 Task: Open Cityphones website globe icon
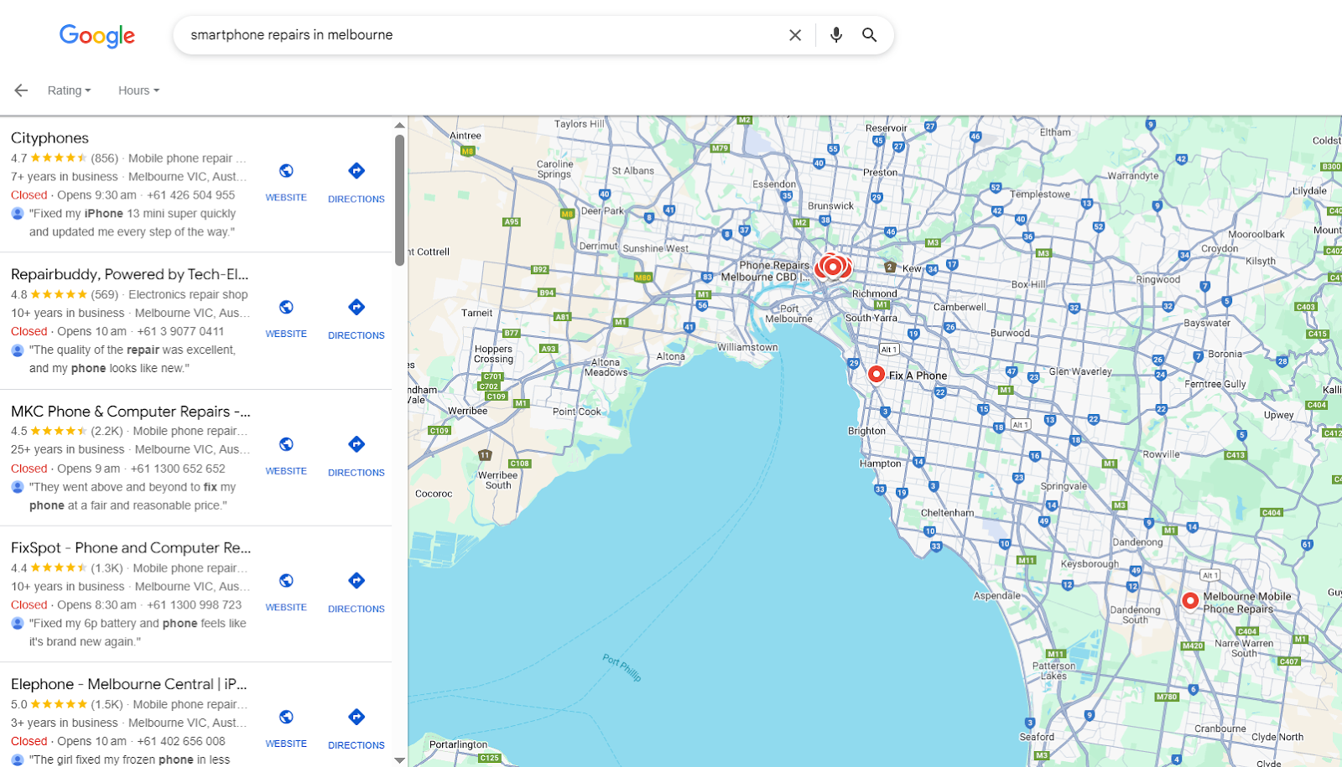tap(286, 171)
